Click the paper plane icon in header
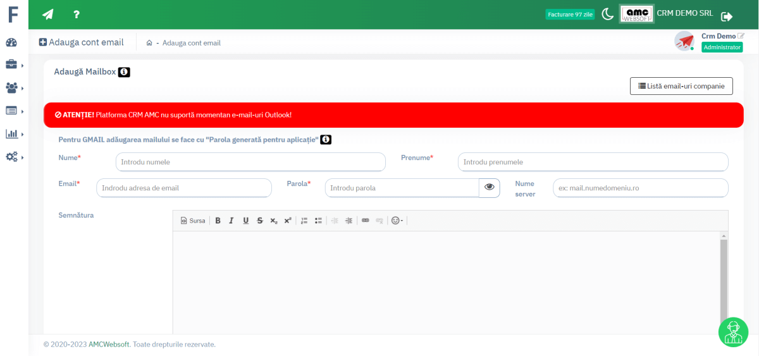759x356 pixels. coord(48,15)
